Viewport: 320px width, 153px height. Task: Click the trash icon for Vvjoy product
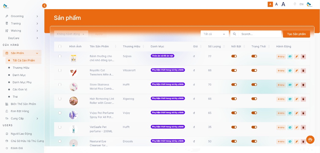tap(303, 113)
